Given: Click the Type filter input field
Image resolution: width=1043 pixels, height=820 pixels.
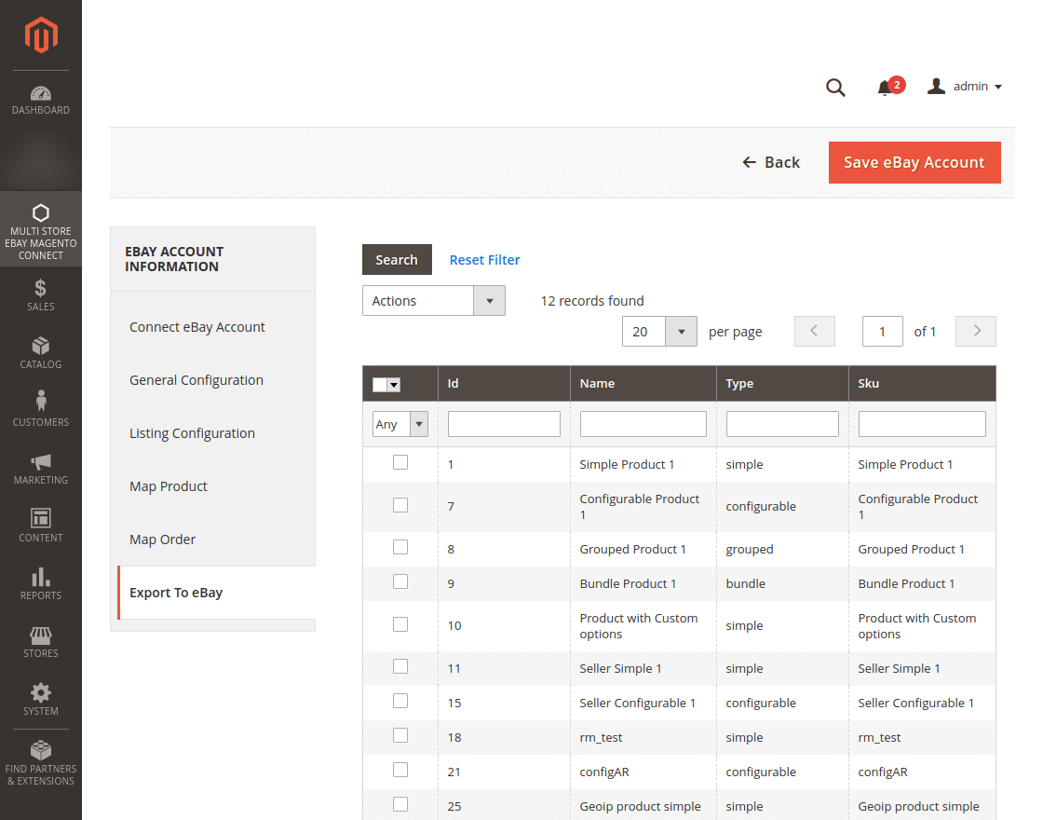Looking at the screenshot, I should point(782,424).
